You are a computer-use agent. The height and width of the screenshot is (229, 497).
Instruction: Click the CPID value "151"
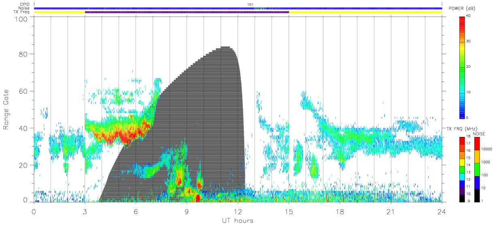(250, 4)
